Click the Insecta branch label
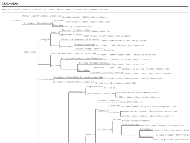Screen dimensions: 190x143 pyautogui.click(x=55, y=32)
